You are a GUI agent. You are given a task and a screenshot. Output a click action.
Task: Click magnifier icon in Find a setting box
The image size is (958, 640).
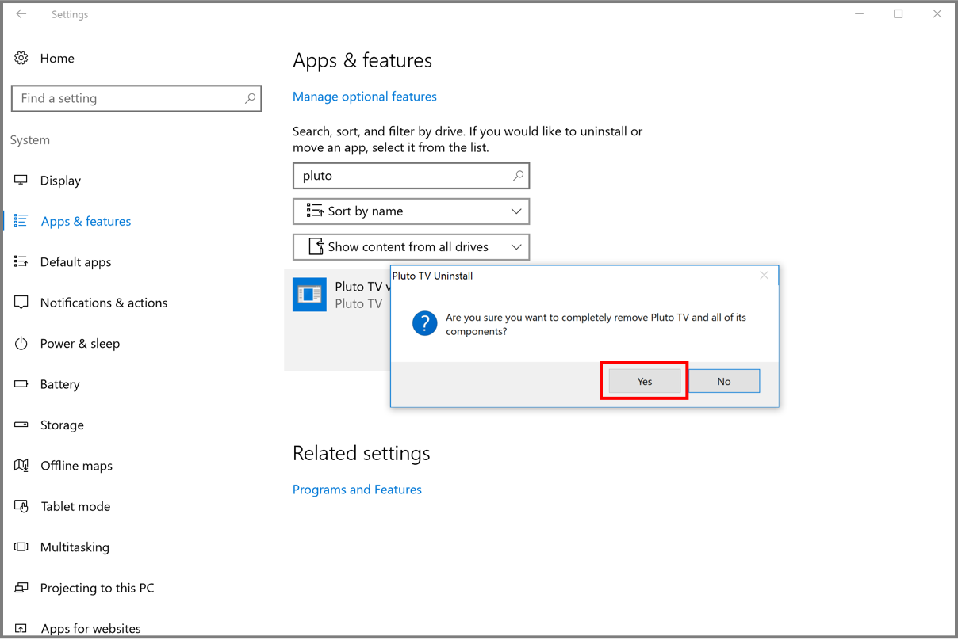(x=250, y=98)
